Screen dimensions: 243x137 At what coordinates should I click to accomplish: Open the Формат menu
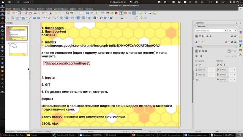coord(41,9)
